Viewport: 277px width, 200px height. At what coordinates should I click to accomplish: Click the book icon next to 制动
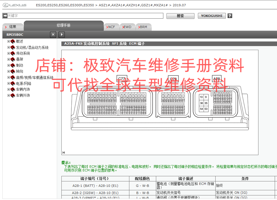(x=13, y=66)
